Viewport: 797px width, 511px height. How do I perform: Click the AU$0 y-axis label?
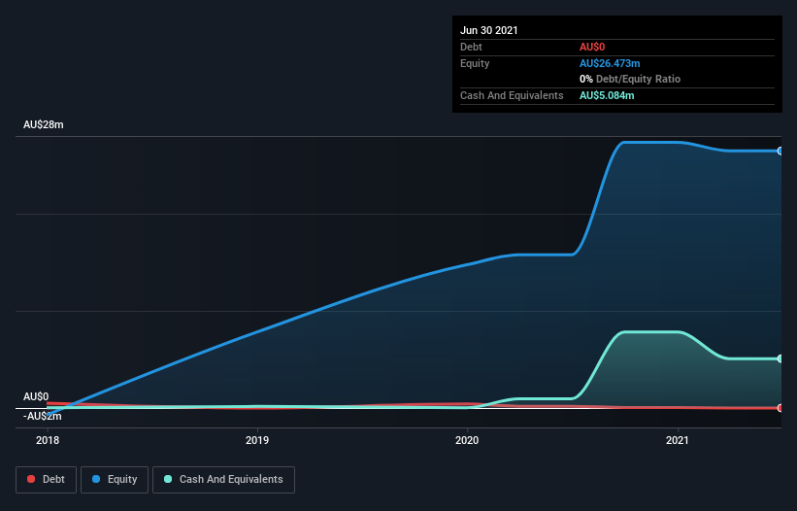pyautogui.click(x=36, y=396)
